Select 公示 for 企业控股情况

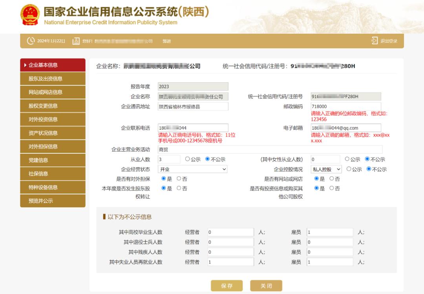pos(349,169)
